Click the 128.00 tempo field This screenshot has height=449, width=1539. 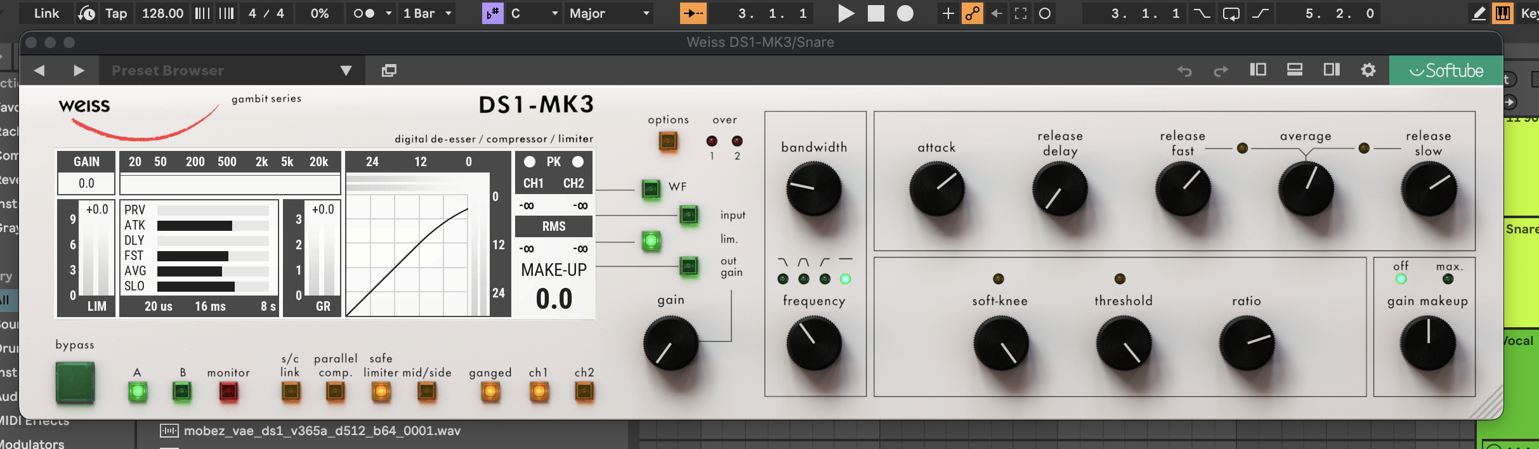pyautogui.click(x=162, y=13)
